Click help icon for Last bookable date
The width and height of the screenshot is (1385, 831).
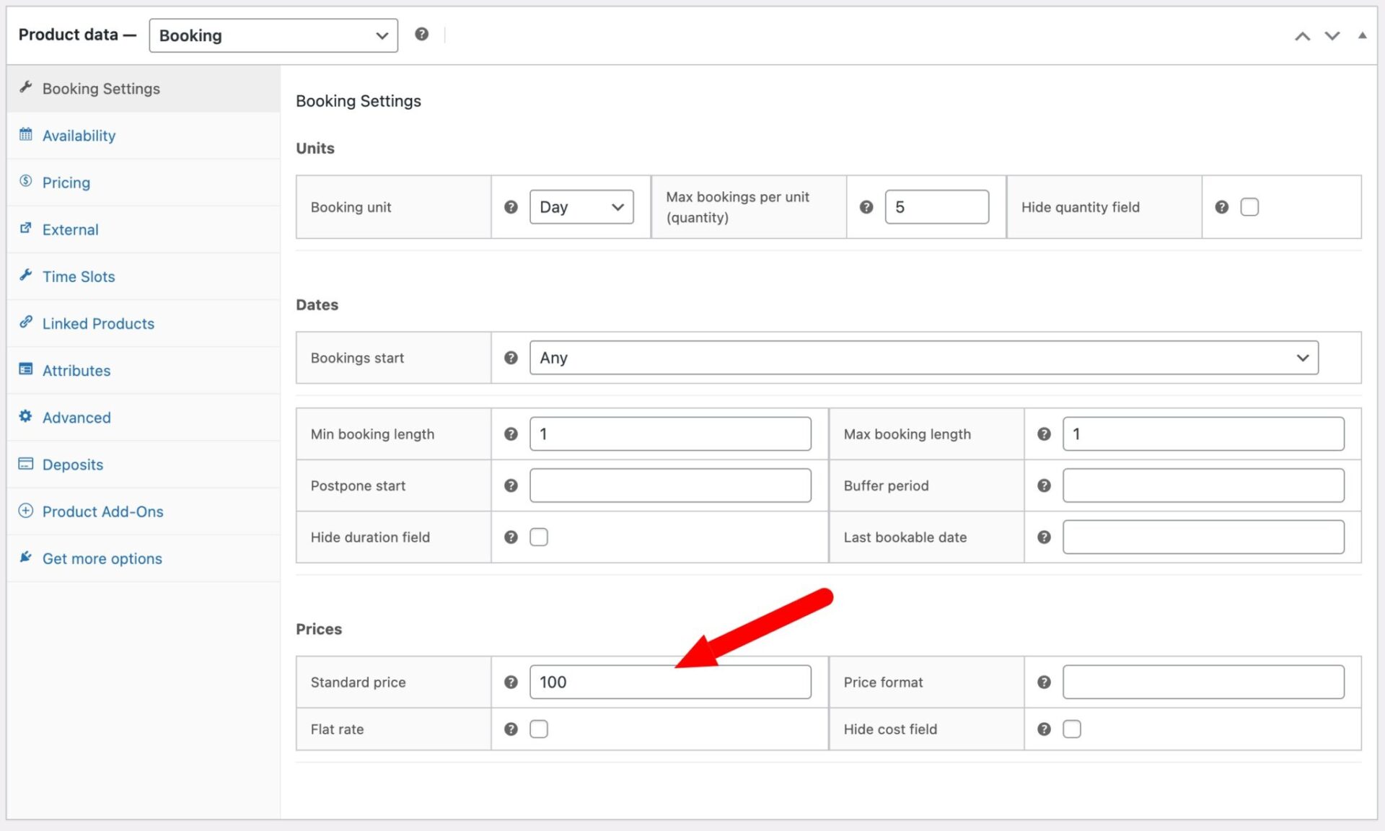(x=1044, y=537)
